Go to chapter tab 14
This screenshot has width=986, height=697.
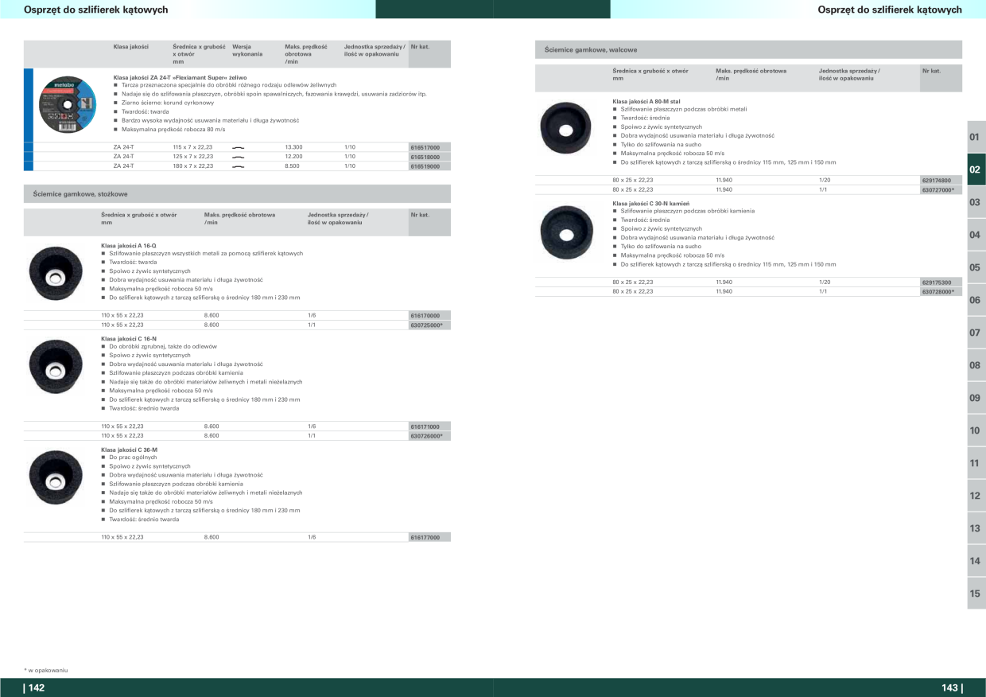tap(976, 561)
